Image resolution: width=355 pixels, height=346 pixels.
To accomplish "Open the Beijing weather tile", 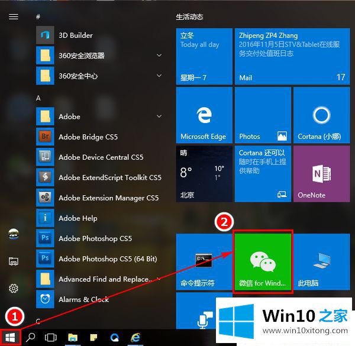I will [x=204, y=173].
